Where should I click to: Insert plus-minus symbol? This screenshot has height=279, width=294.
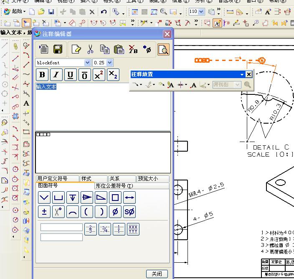pyautogui.click(x=44, y=212)
